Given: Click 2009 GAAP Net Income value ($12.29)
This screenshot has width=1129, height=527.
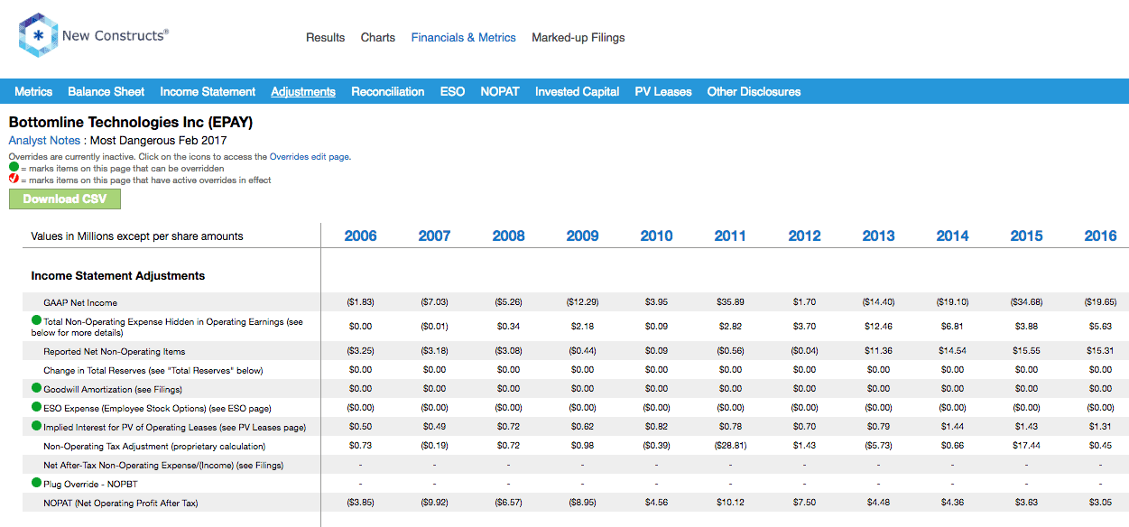Looking at the screenshot, I should [x=582, y=302].
